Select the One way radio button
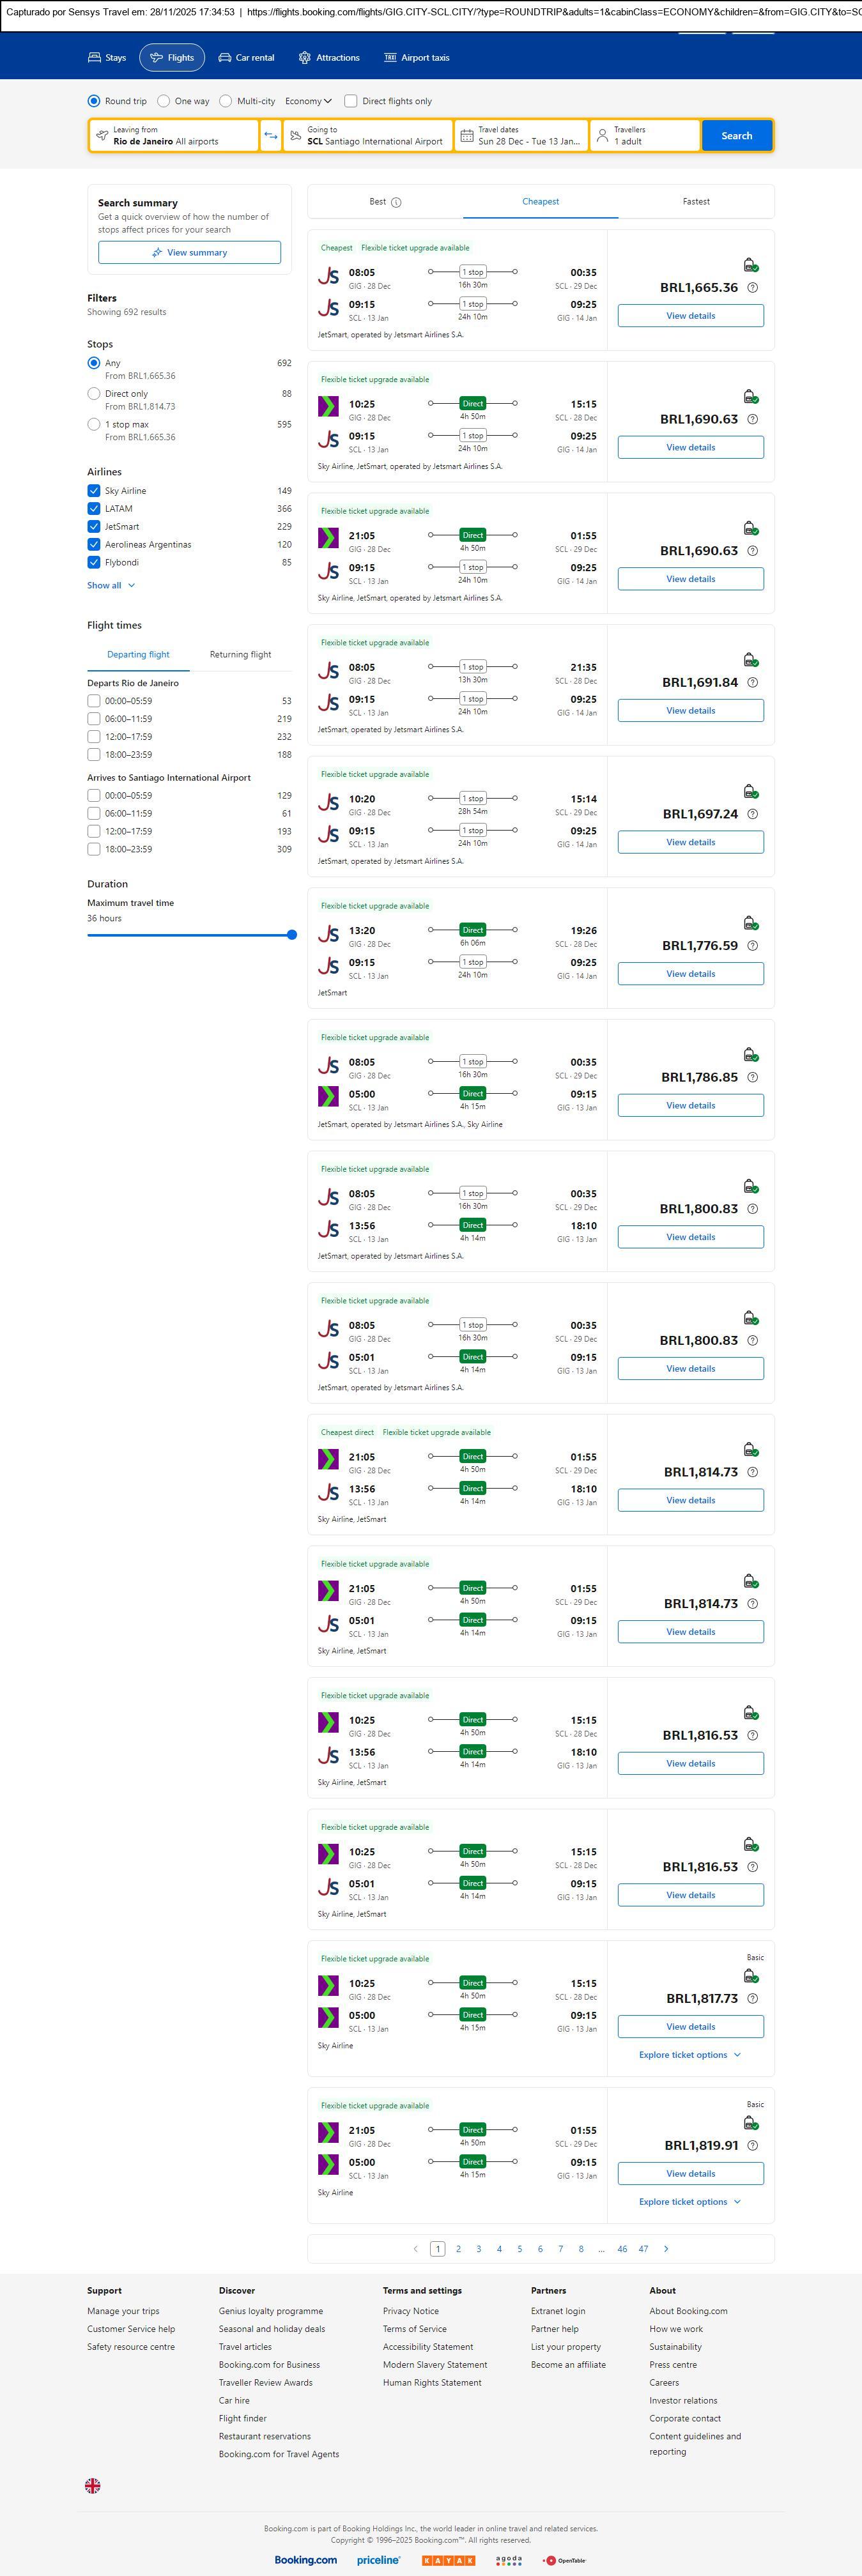Viewport: 862px width, 2576px height. tap(164, 101)
